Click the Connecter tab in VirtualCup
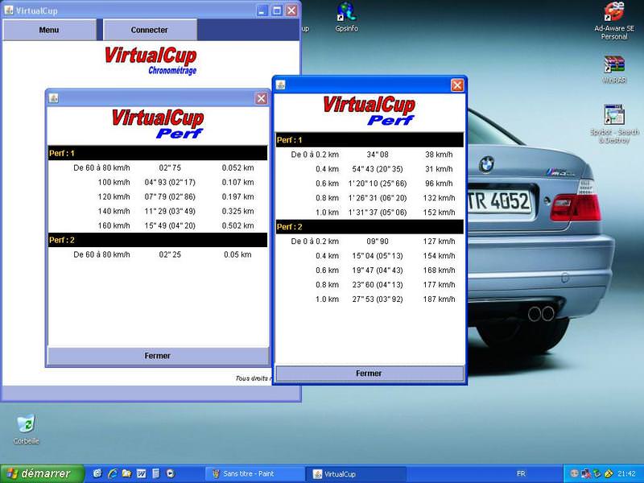 (150, 30)
